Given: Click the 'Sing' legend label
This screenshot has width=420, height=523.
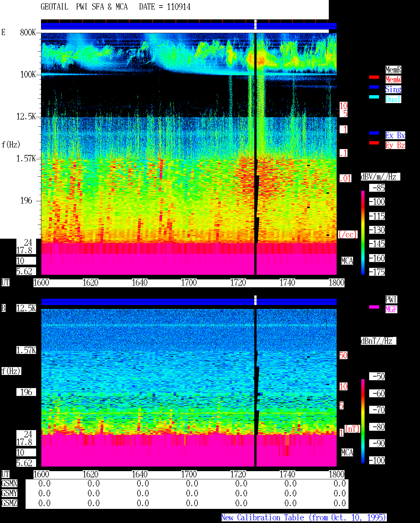Looking at the screenshot, I should [393, 89].
